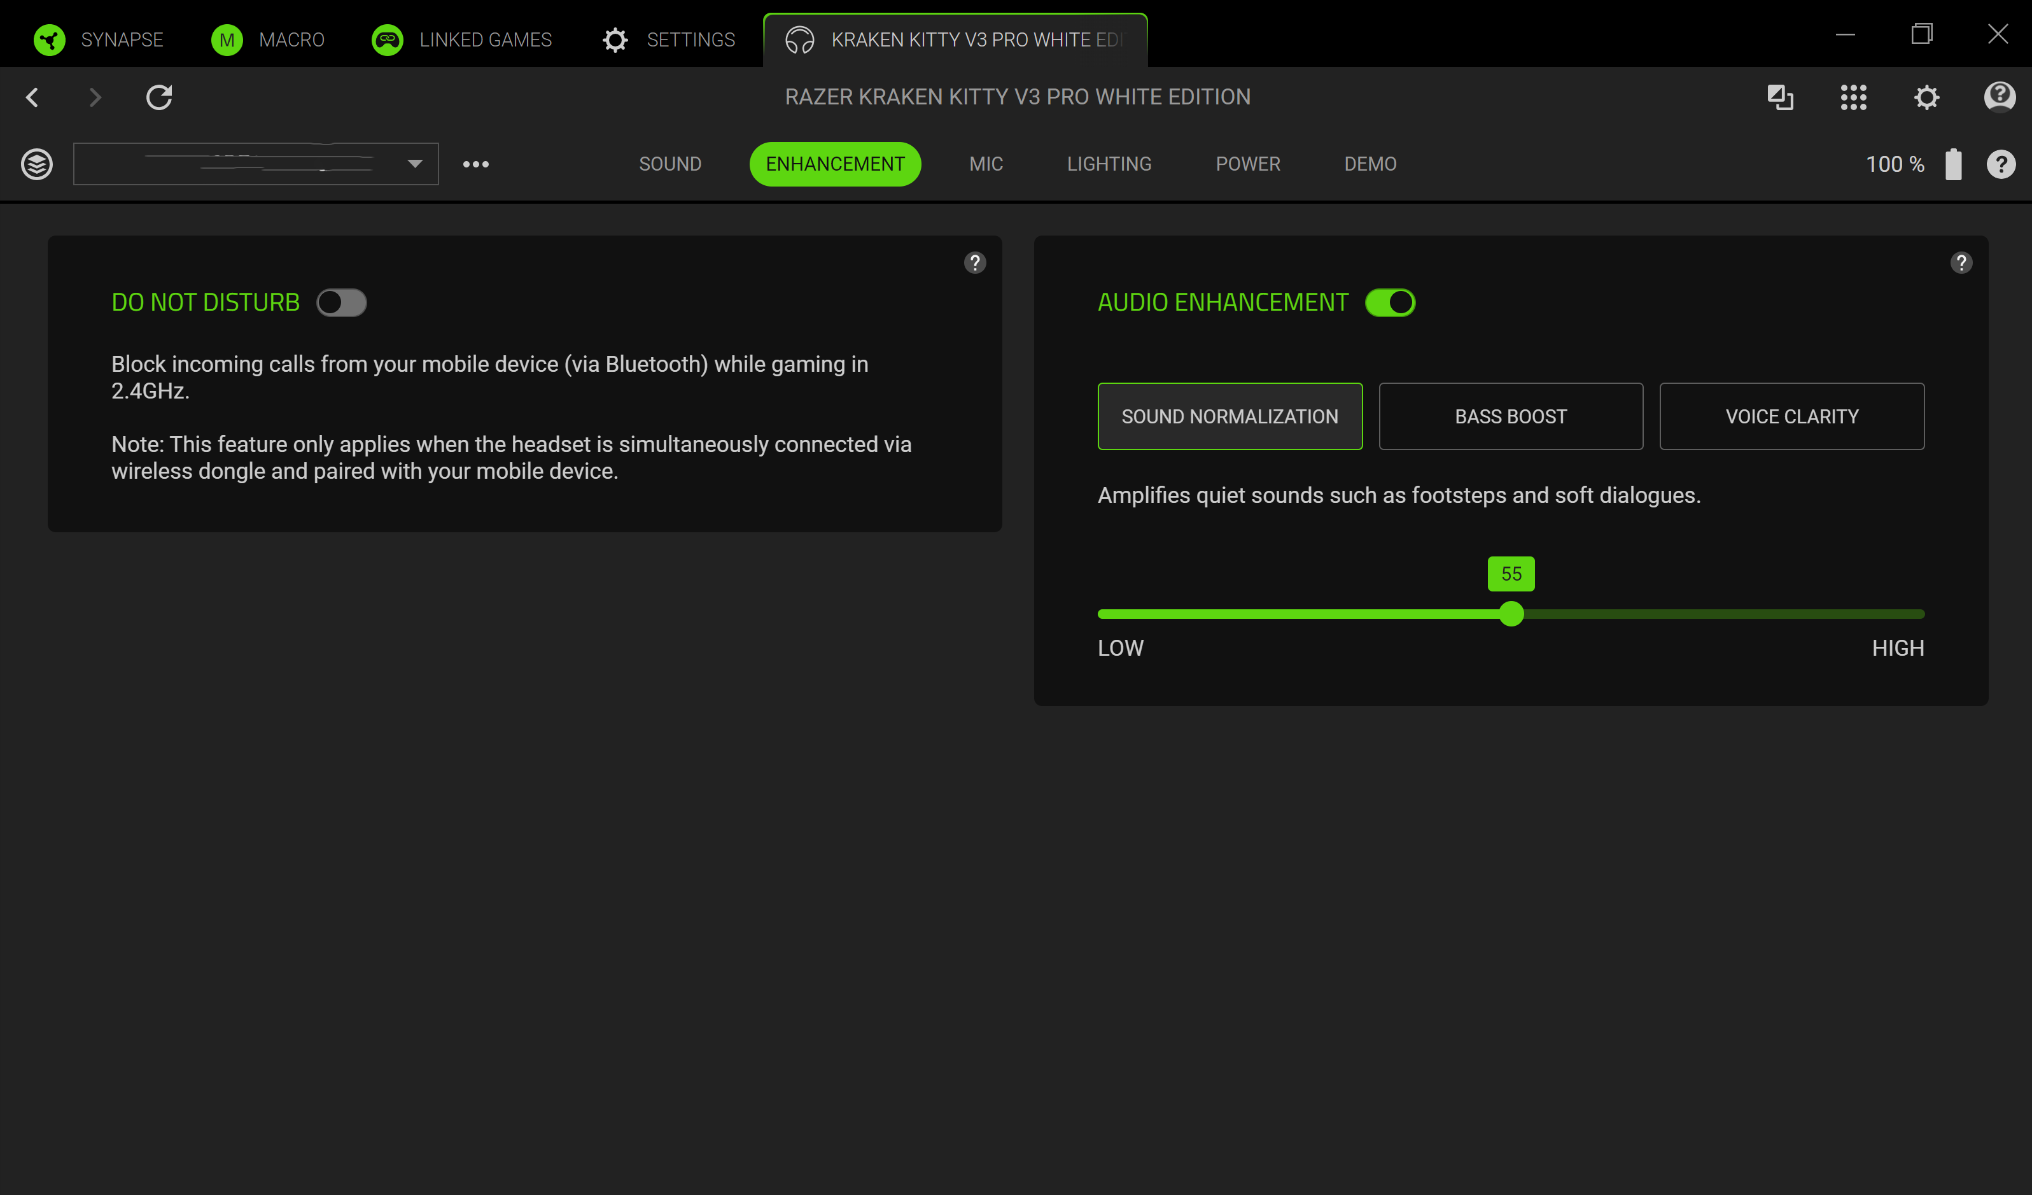Switch to the Mic tab
Image resolution: width=2032 pixels, height=1195 pixels.
coord(985,164)
